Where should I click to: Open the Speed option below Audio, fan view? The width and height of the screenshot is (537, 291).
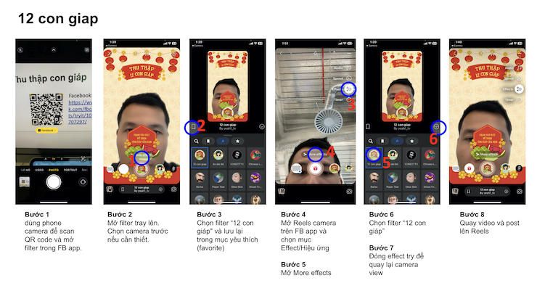click(x=343, y=78)
